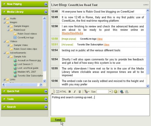This screenshot has height=126, width=151.
Task: Click live blog scroll down arrow
Action: pyautogui.click(x=148, y=86)
